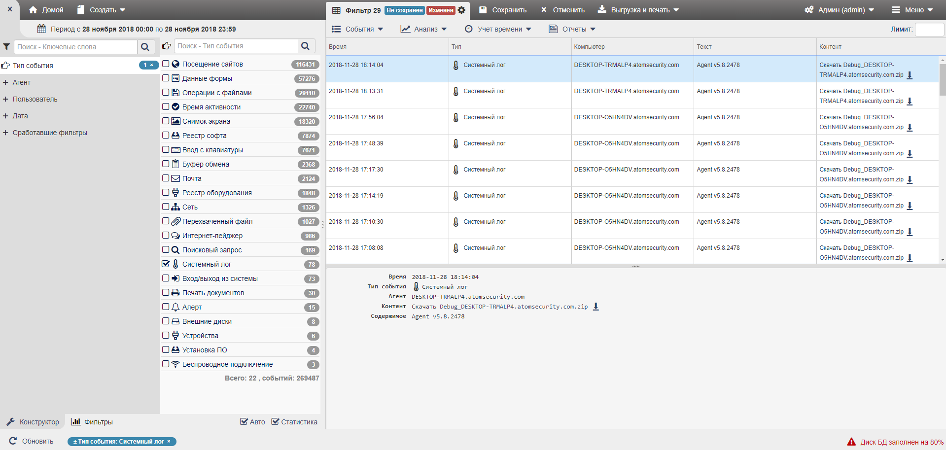Clear the Тип события 1 × badge
This screenshot has height=450, width=946.
[148, 65]
